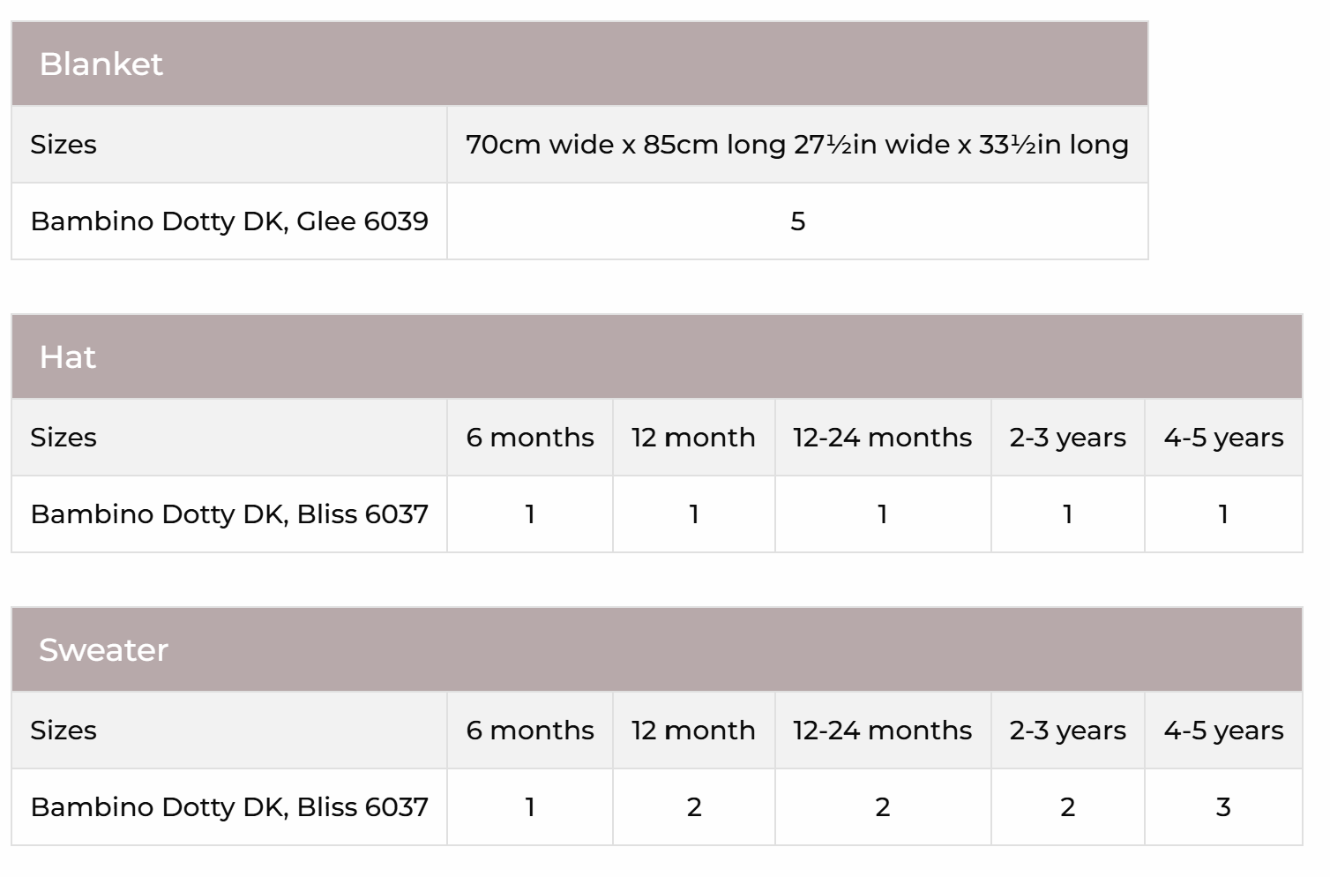
Task: Click Sweater quantity under 12-24 months
Action: [x=882, y=807]
